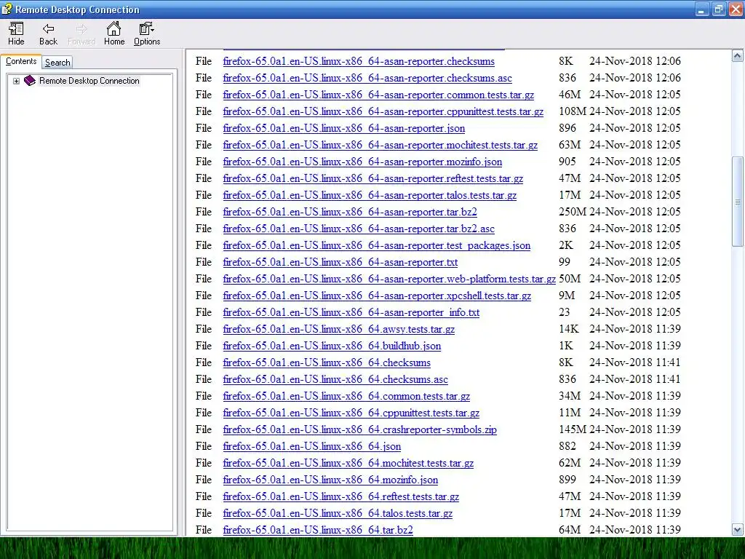This screenshot has height=559, width=745.
Task: Open asan-reporter.common.tests.tar.gz link
Action: coord(378,95)
